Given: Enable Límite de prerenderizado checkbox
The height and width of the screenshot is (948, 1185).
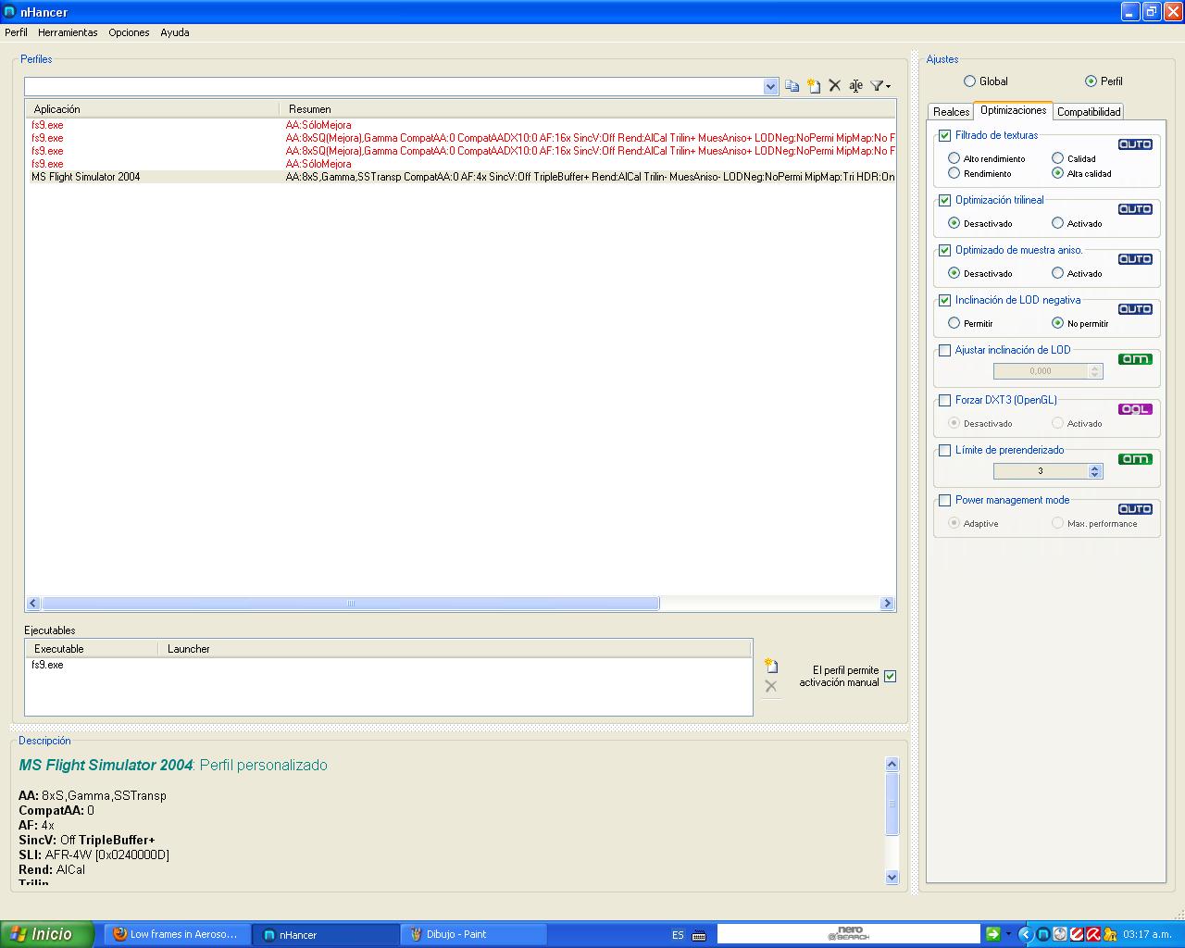Looking at the screenshot, I should [945, 450].
